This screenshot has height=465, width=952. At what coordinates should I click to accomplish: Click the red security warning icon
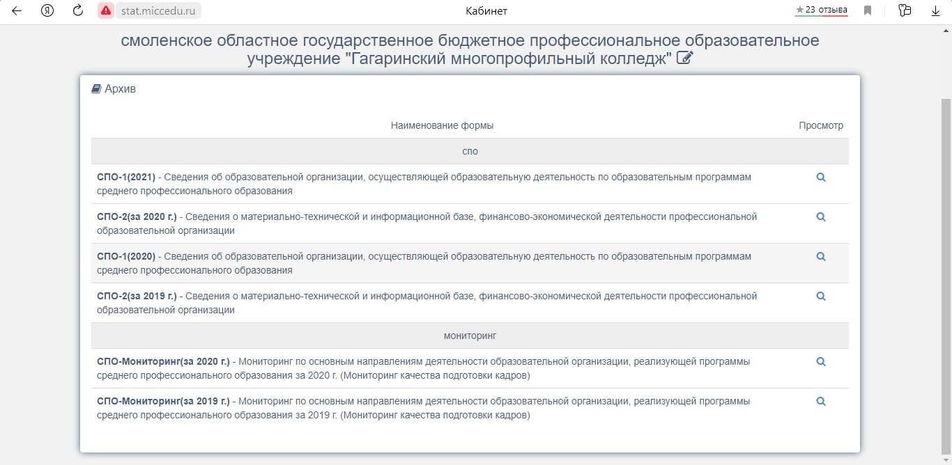pyautogui.click(x=106, y=10)
